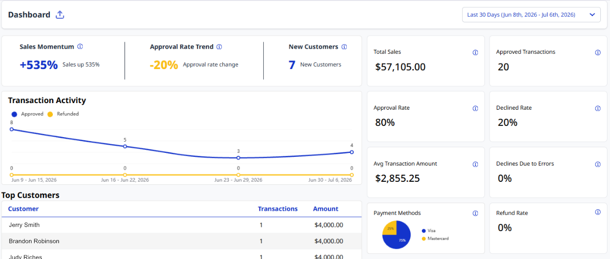
Task: Click the $2,855.25 average transaction value
Action: [x=398, y=179]
